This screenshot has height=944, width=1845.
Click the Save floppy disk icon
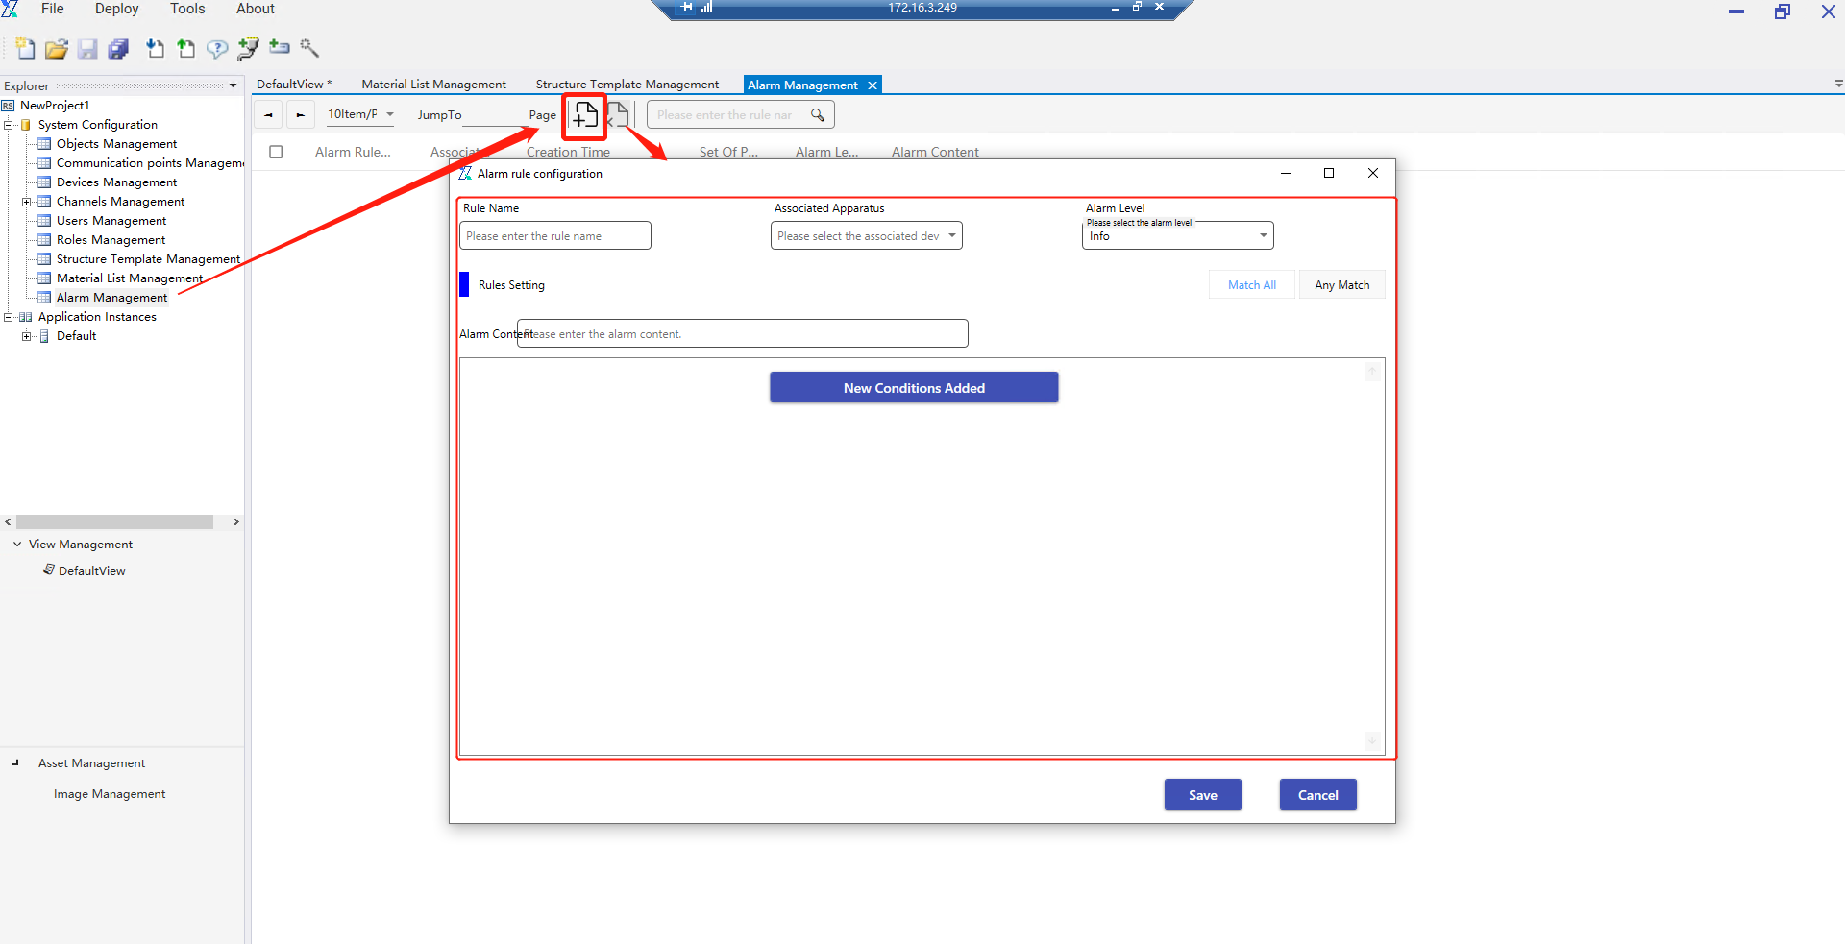[87, 49]
